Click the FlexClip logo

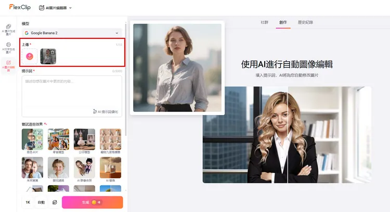pos(20,7)
